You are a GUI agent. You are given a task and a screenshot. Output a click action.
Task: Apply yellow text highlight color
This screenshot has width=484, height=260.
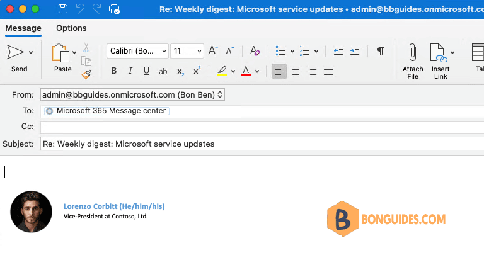(x=222, y=71)
